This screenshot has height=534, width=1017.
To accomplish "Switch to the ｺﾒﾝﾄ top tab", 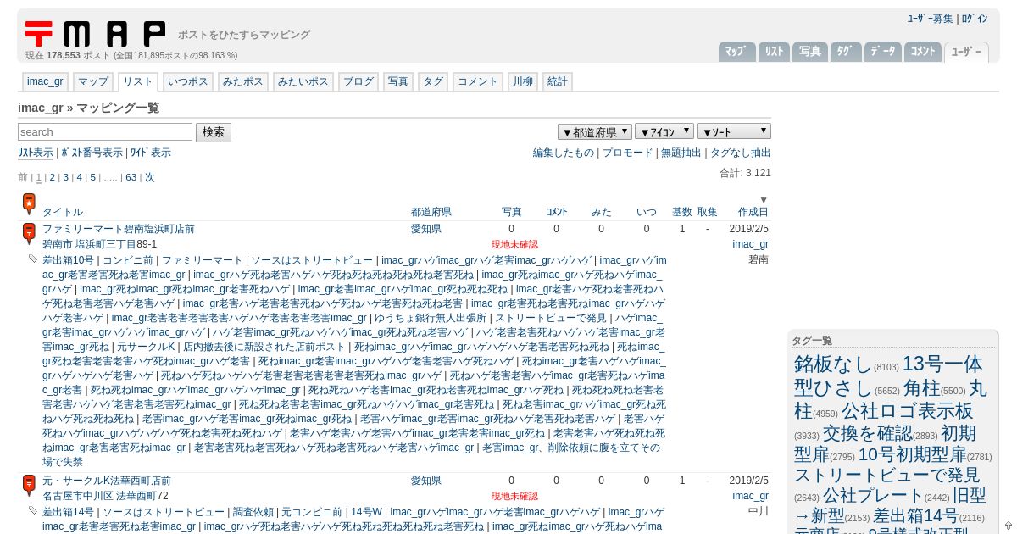I will pos(923,52).
